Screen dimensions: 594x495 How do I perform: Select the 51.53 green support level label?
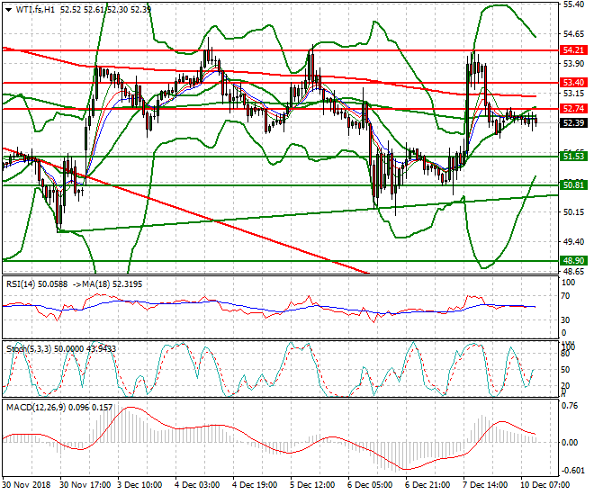point(573,157)
